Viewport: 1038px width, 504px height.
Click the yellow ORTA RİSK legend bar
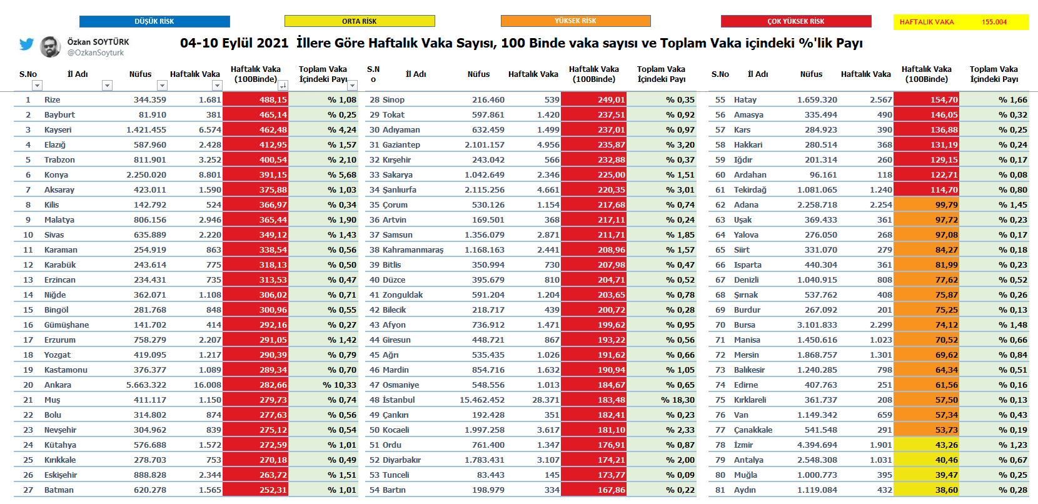(360, 21)
